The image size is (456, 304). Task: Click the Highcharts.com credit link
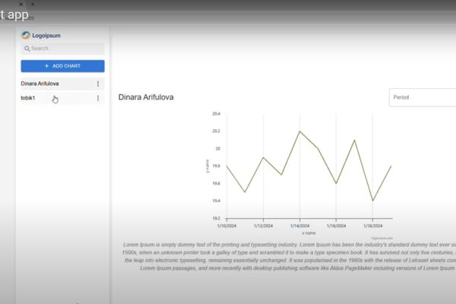(382, 238)
